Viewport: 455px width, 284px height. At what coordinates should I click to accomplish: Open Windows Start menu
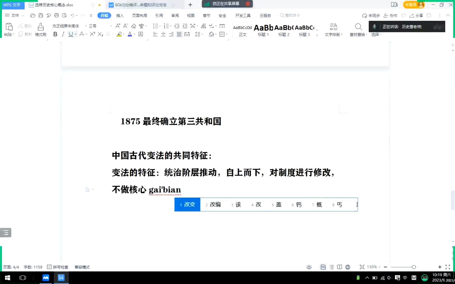(x=7, y=278)
